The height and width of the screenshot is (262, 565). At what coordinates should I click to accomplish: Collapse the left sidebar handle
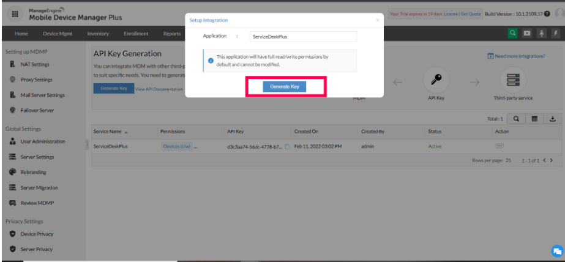[x=87, y=144]
